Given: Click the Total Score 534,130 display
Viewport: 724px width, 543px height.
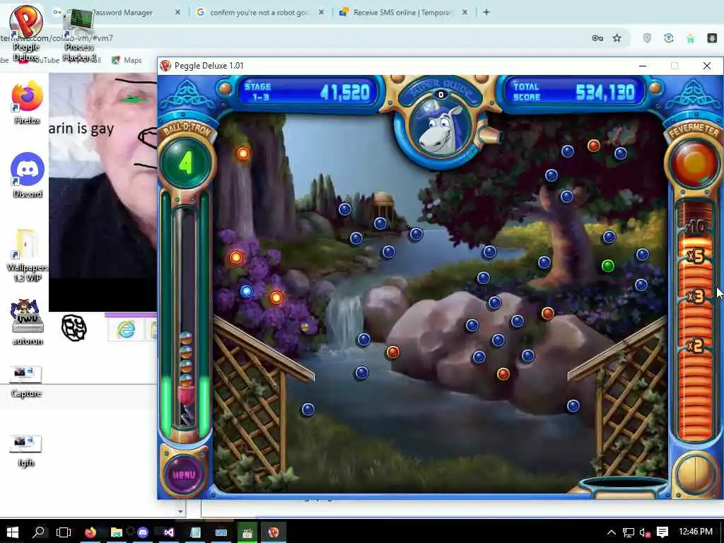Looking at the screenshot, I should tap(574, 93).
